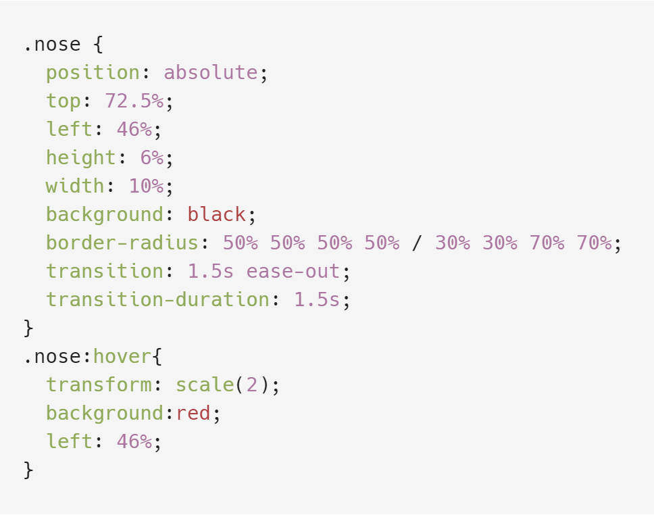Screen dimensions: 654x515
Task: Click the ease-out transition value
Action: click(x=293, y=271)
